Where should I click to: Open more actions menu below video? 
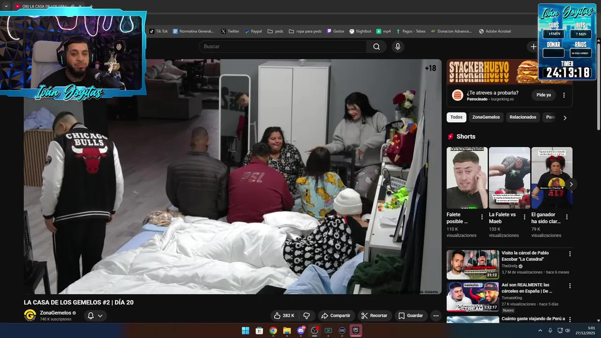[436, 315]
